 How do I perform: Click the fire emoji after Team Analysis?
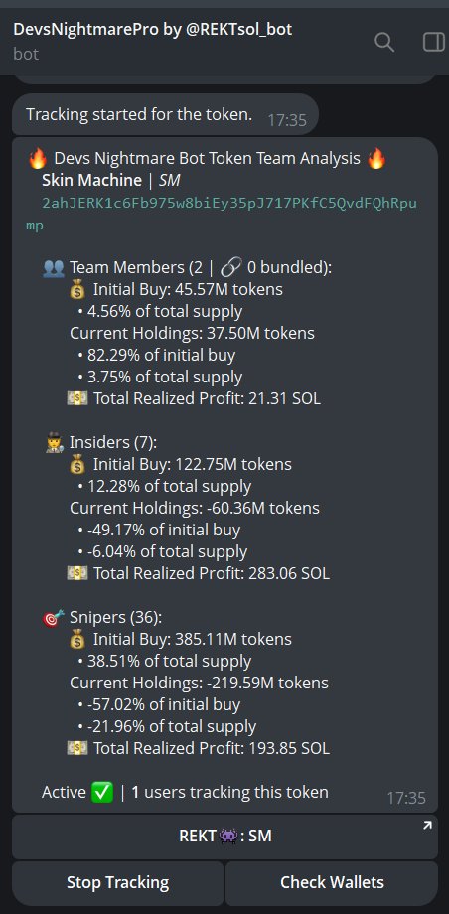click(x=376, y=158)
